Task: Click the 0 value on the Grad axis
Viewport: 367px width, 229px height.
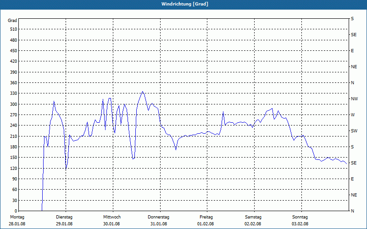Action: (x=16, y=211)
